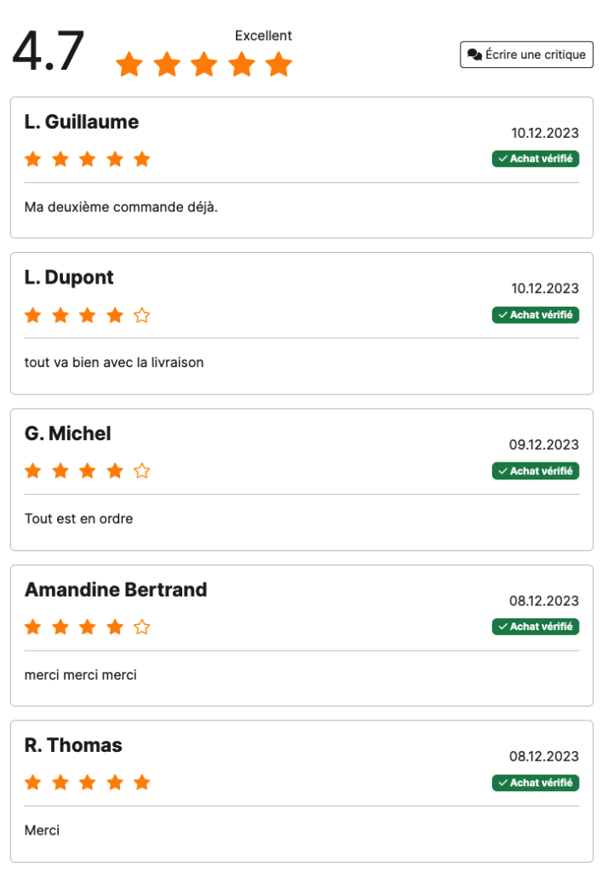Click the speech bubbles icon in Écrire une critique
Image resolution: width=602 pixels, height=872 pixels.
click(x=474, y=54)
